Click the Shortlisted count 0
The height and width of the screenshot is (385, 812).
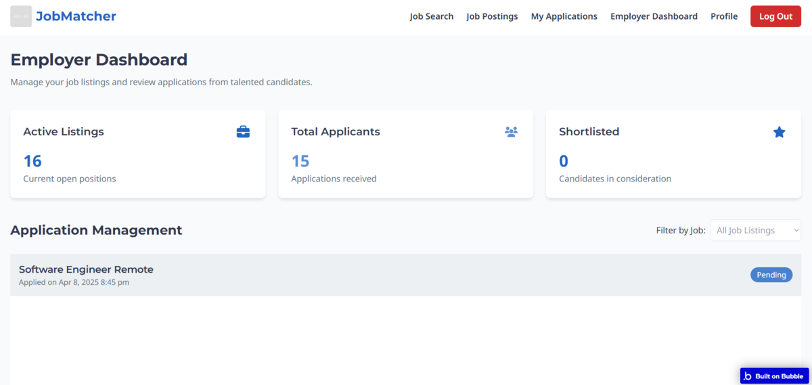[564, 161]
